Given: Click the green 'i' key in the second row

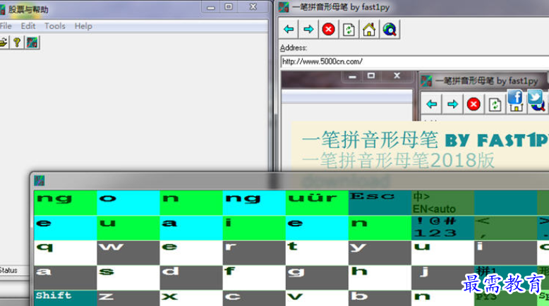Looking at the screenshot, I should tap(254, 228).
